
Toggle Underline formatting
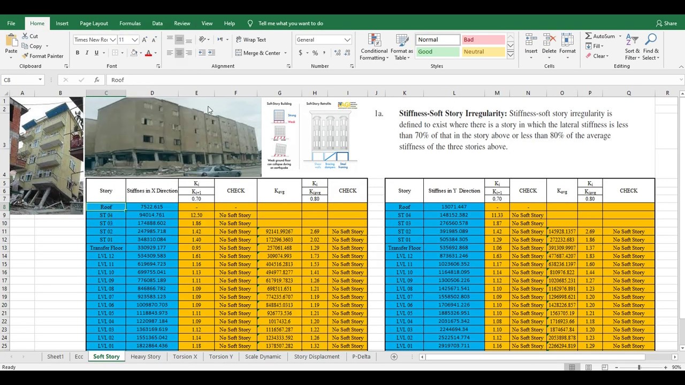point(96,53)
